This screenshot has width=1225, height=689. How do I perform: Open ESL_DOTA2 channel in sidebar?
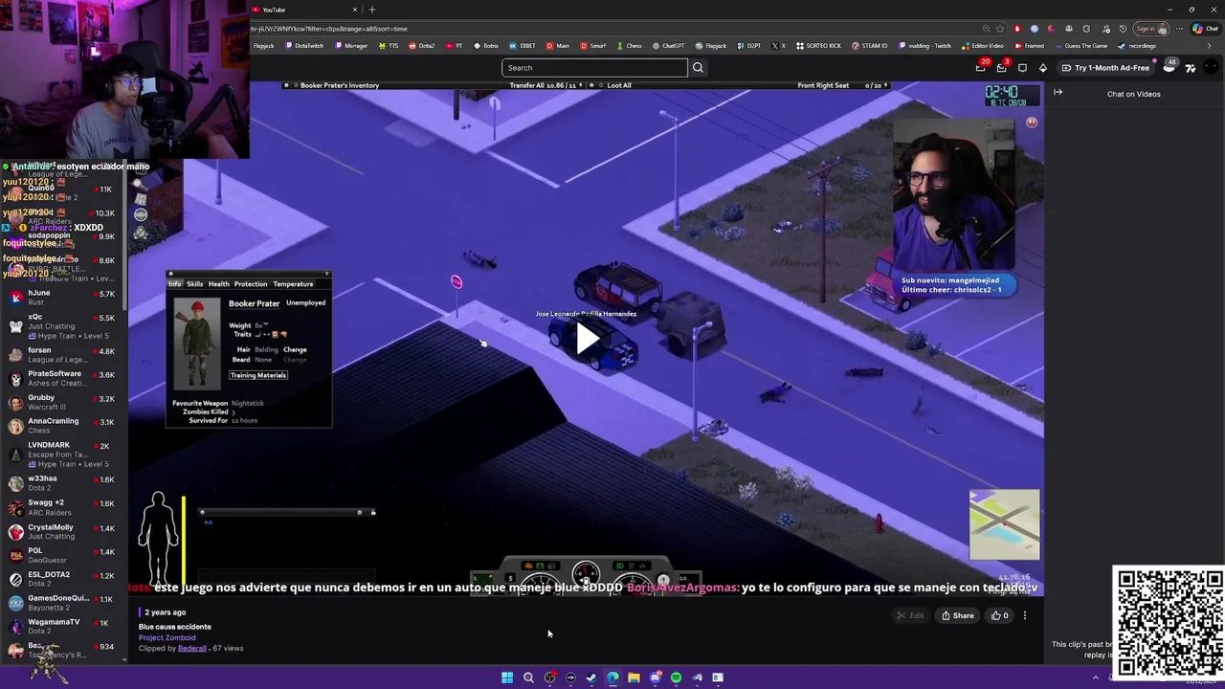(x=63, y=579)
